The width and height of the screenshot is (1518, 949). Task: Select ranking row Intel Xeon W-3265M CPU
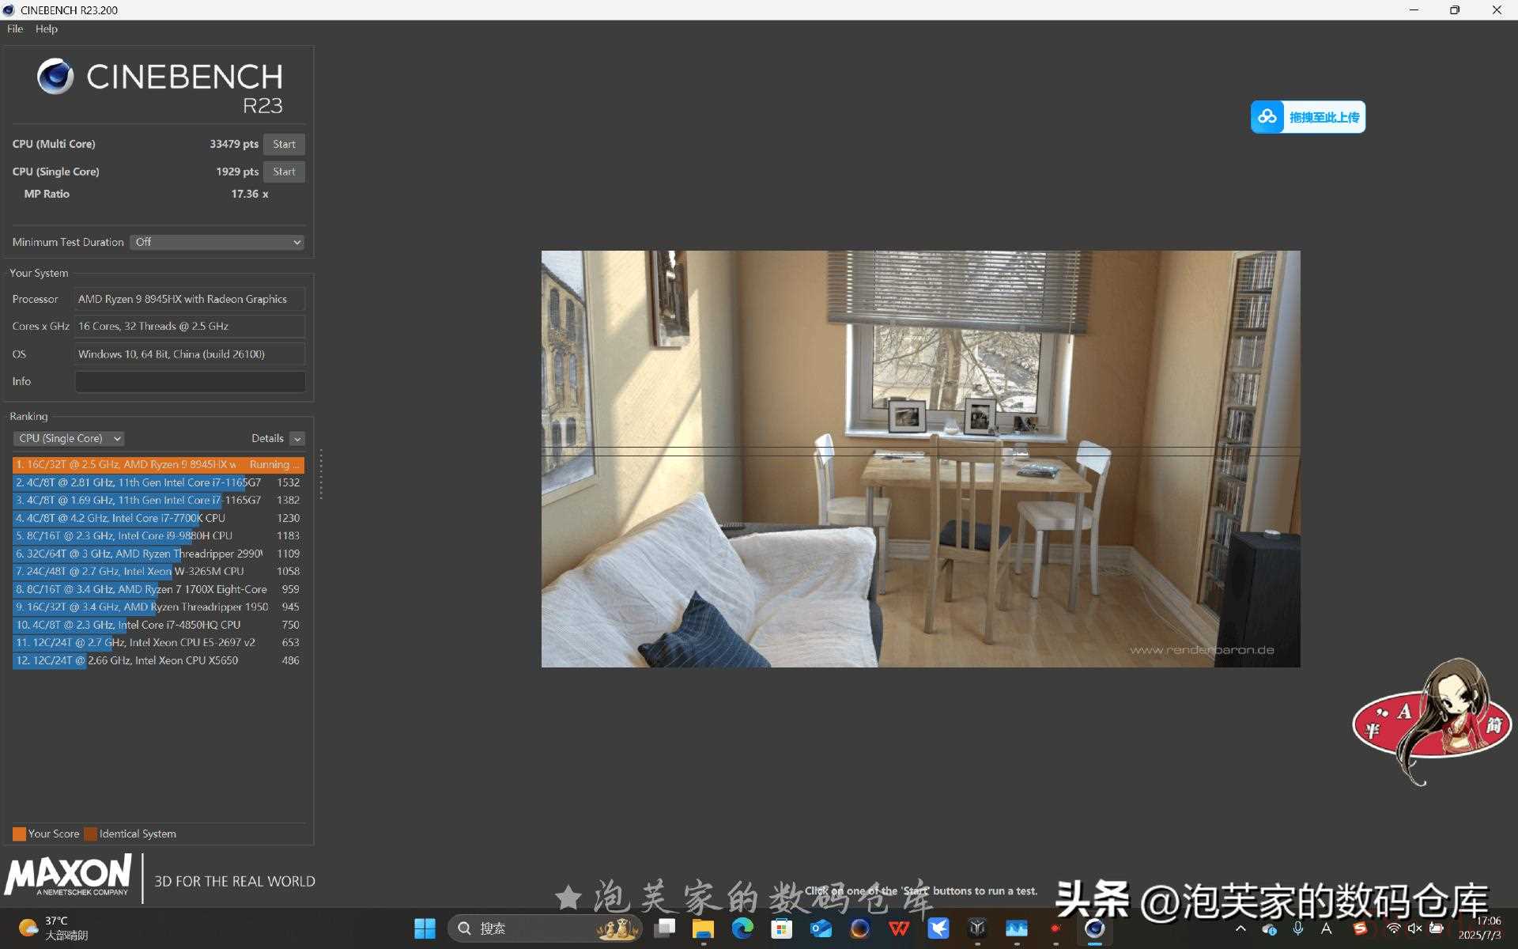158,571
